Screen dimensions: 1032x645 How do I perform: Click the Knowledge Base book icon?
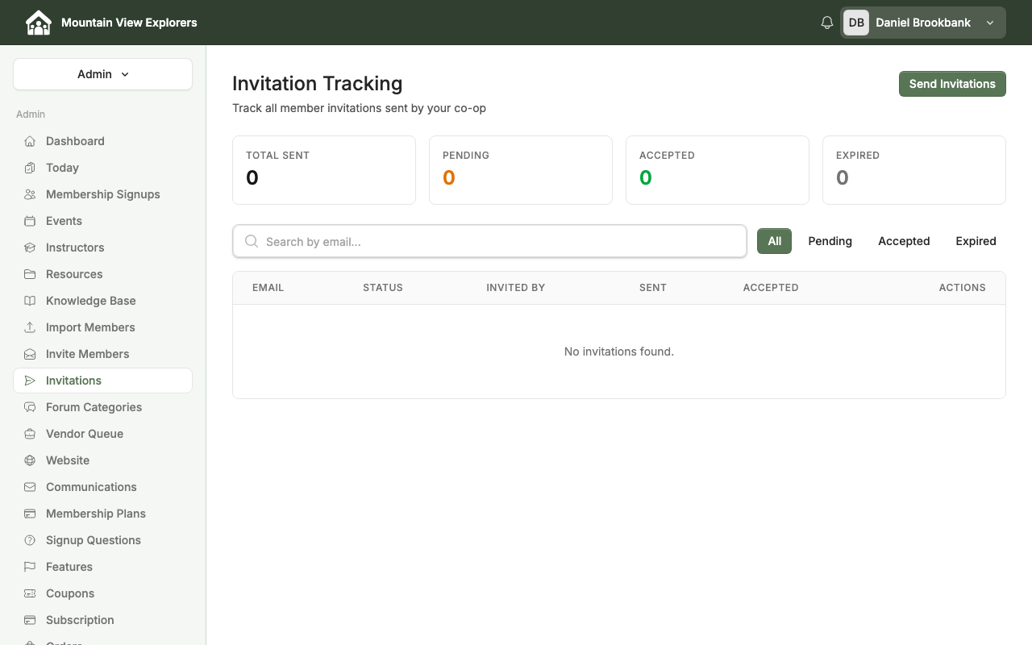click(30, 301)
